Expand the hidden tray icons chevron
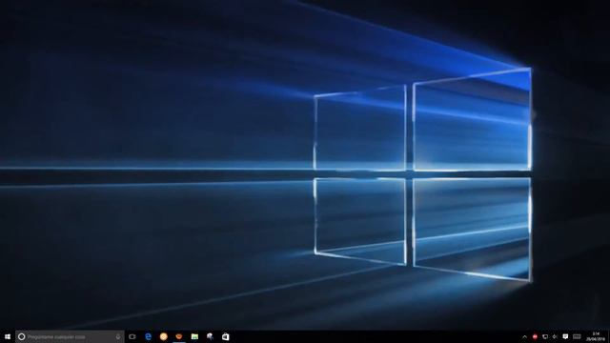Screen dimensions: 610x343 coord(524,336)
